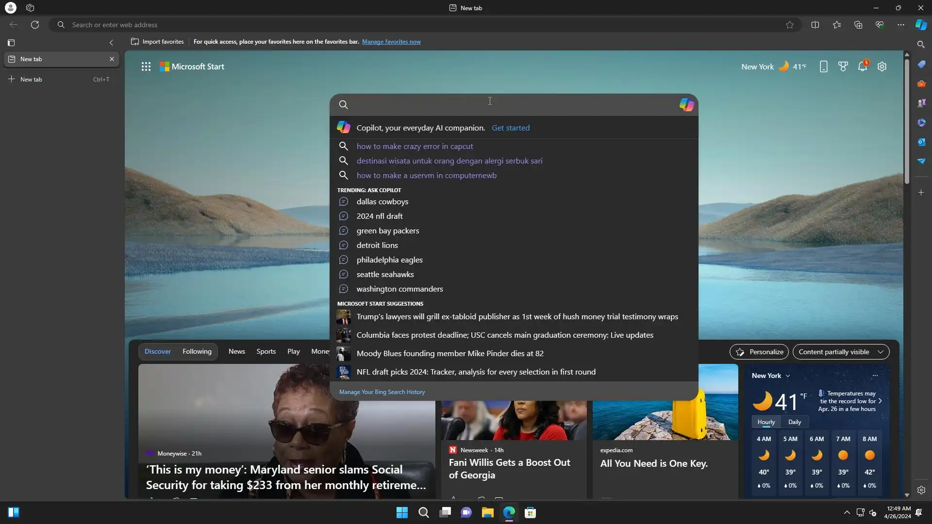Click the Rewards trophy icon
The width and height of the screenshot is (932, 524).
(843, 66)
